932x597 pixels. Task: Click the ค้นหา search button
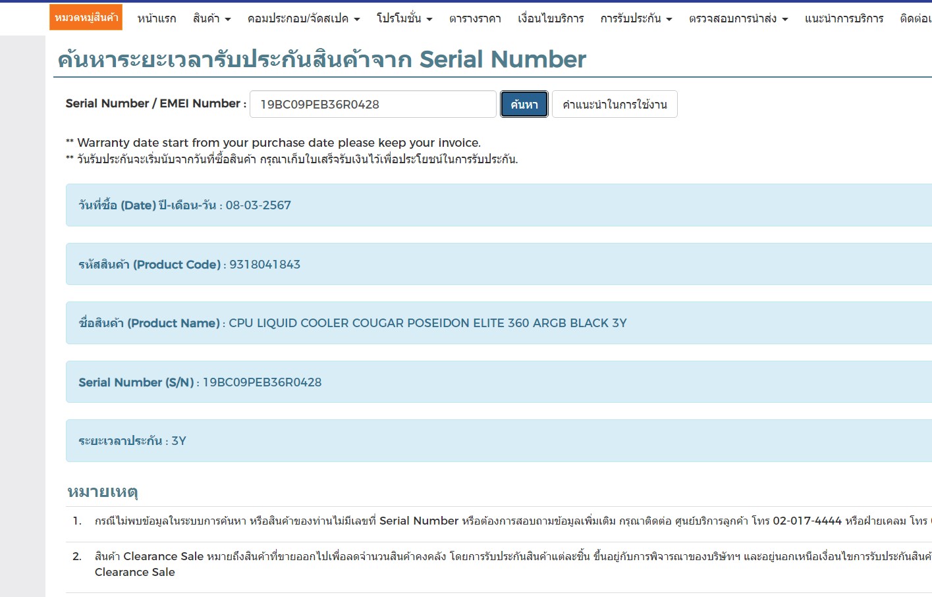(x=524, y=104)
